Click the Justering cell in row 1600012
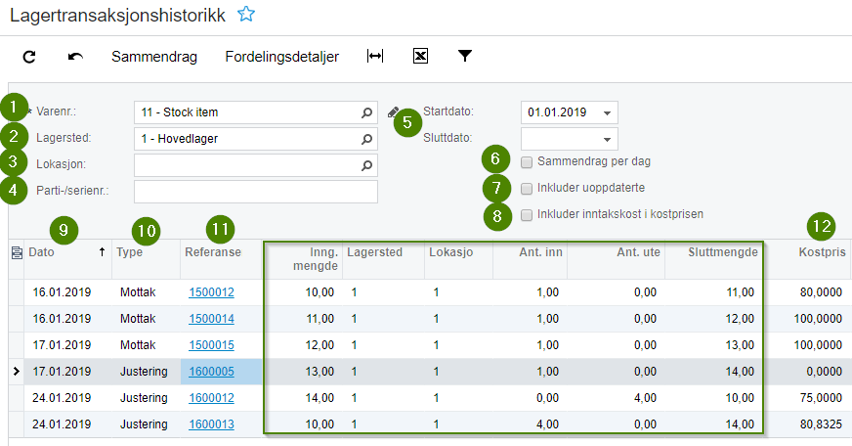 147,398
